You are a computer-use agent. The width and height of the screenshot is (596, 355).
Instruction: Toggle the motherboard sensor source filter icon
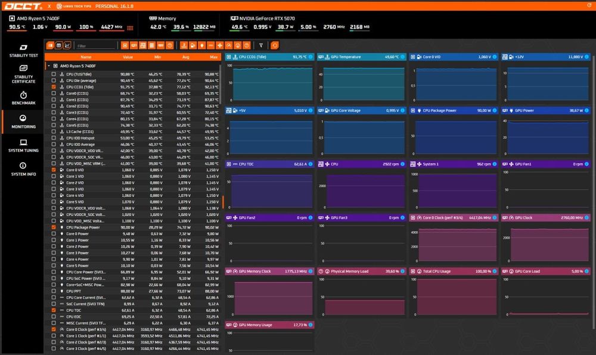(142, 45)
